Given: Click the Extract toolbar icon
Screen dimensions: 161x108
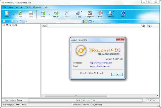Looking at the screenshot, I should point(56,13).
